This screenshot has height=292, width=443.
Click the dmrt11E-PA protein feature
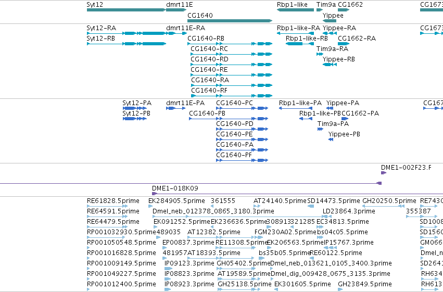176,108
